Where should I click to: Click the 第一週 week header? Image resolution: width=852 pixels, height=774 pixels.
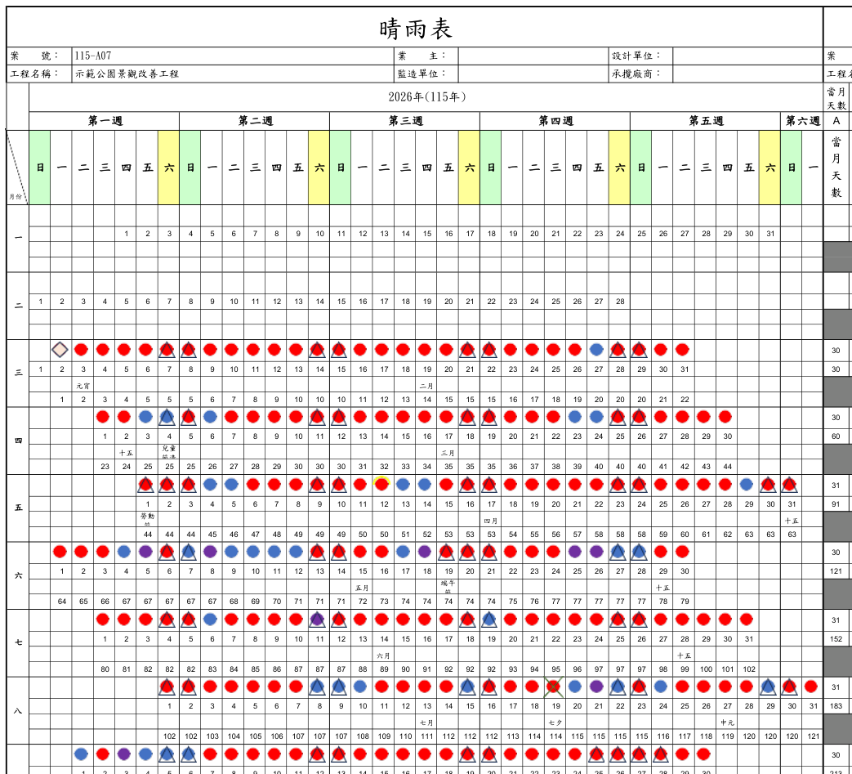coord(105,121)
